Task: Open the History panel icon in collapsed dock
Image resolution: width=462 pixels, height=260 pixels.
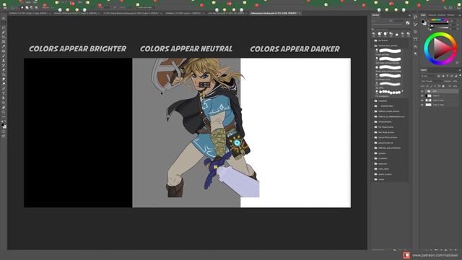Action: pos(415,17)
